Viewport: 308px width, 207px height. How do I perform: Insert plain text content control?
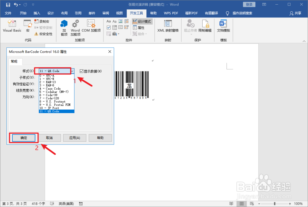(x=115, y=21)
